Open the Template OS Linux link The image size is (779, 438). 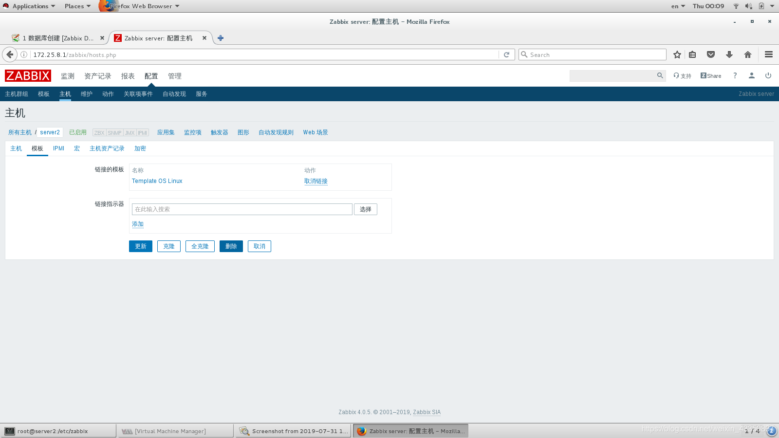click(x=157, y=181)
